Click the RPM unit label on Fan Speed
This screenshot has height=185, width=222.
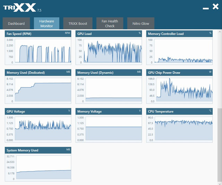[67, 33]
